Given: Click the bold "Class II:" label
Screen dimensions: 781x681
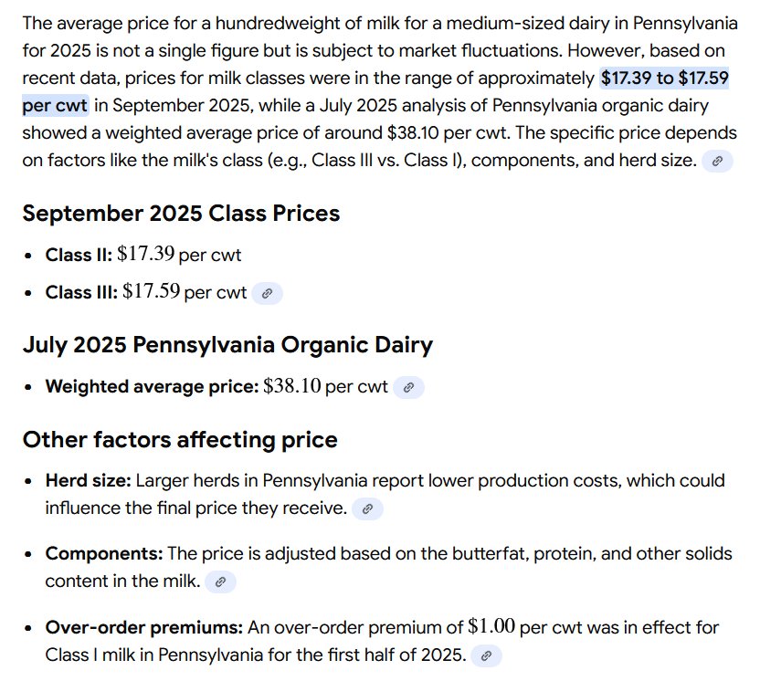Looking at the screenshot, I should pyautogui.click(x=79, y=255).
